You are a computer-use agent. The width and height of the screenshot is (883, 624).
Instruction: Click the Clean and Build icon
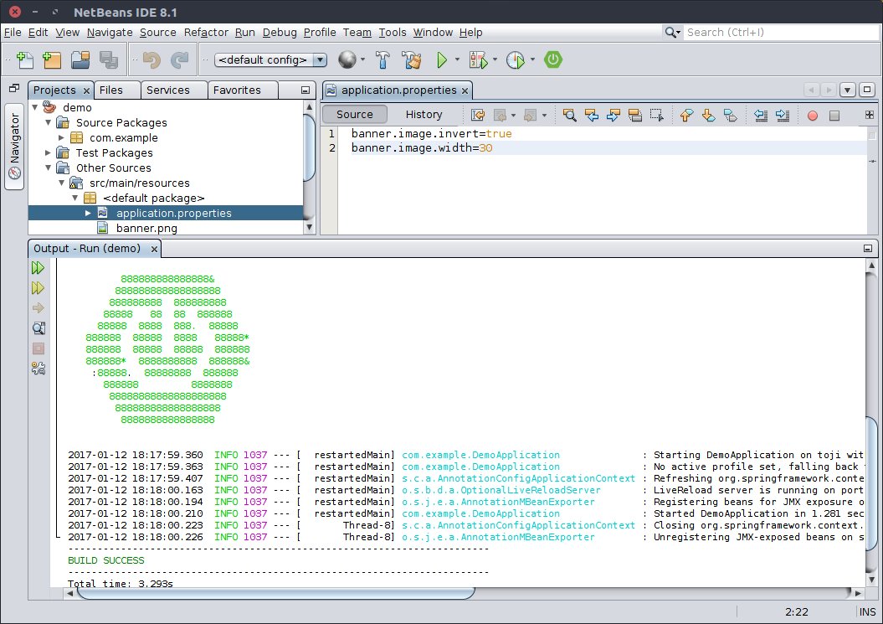(411, 59)
